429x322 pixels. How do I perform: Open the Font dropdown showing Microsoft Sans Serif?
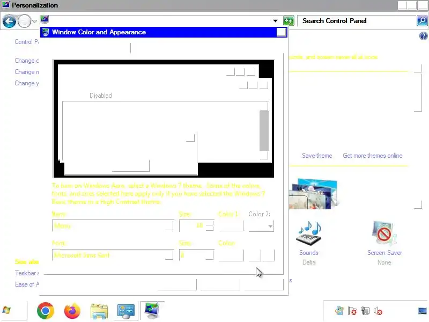coord(113,255)
